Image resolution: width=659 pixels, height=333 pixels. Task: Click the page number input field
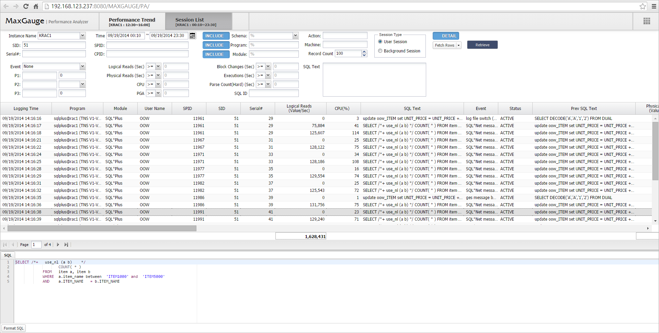[36, 245]
